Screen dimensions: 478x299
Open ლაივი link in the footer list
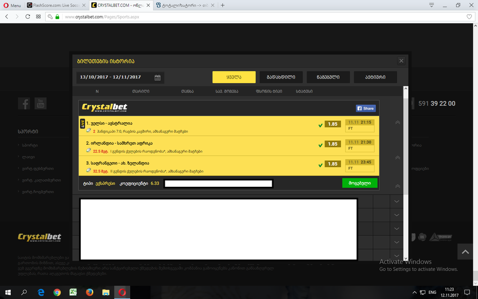(x=28, y=157)
